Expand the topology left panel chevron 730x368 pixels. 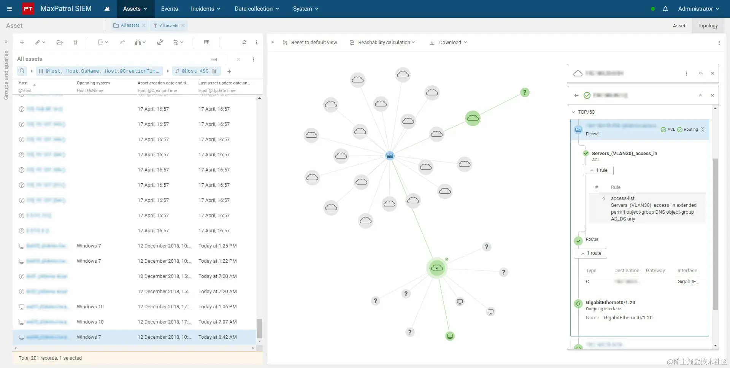click(x=272, y=42)
